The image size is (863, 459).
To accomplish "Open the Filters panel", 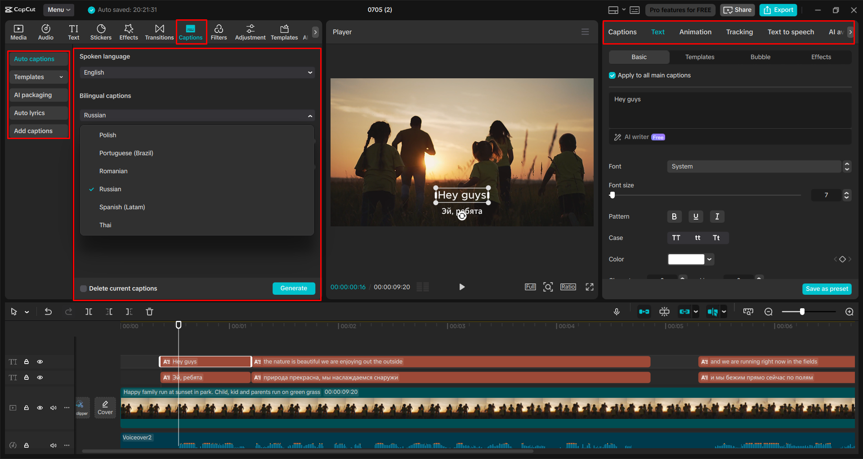I will [219, 32].
